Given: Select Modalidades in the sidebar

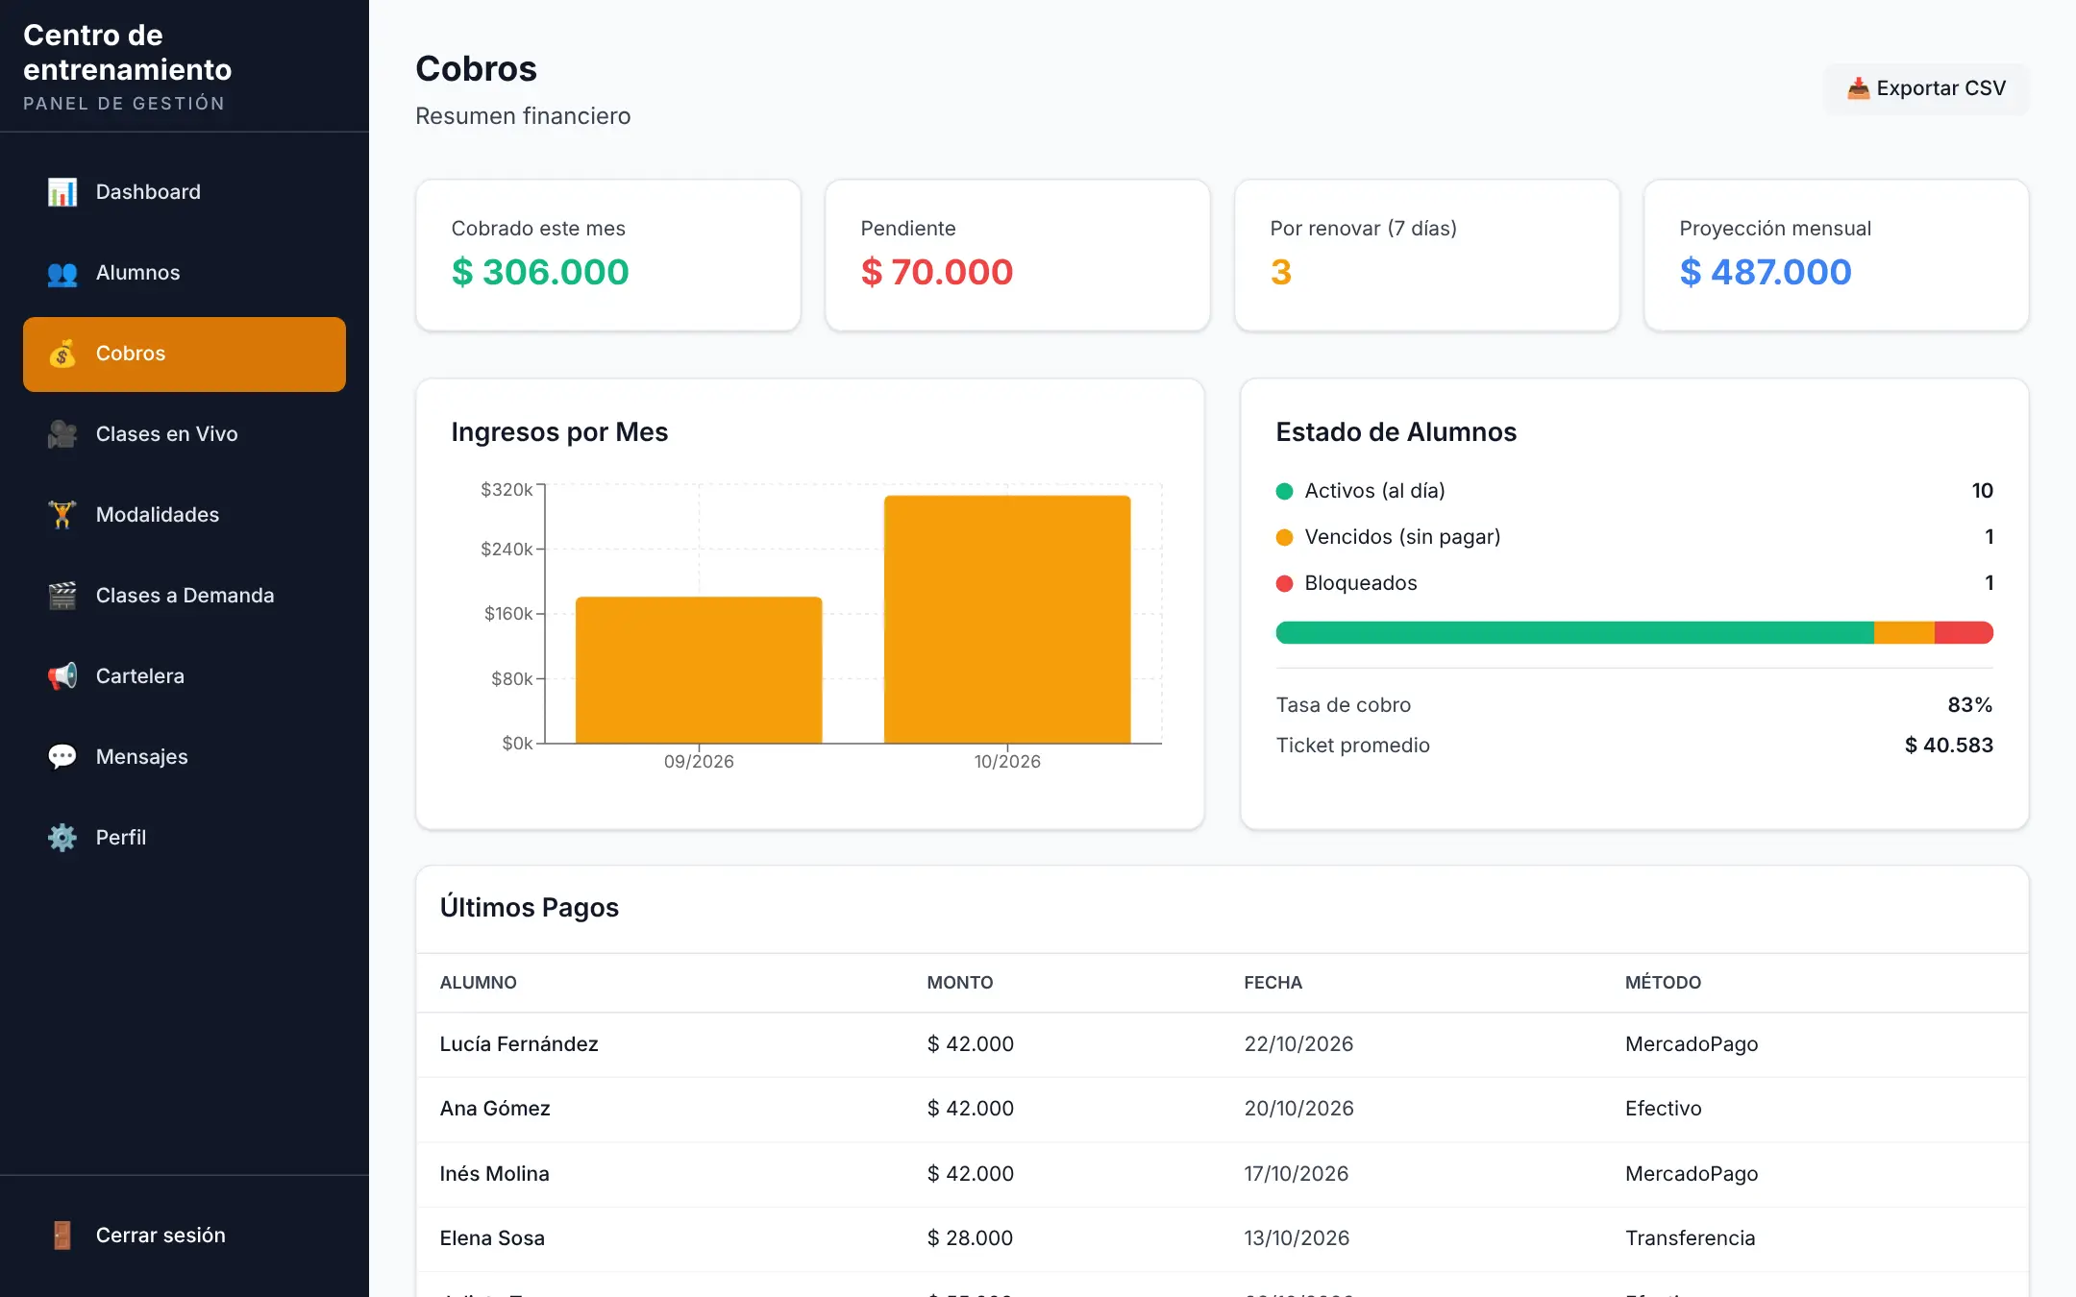Looking at the screenshot, I should 185,515.
